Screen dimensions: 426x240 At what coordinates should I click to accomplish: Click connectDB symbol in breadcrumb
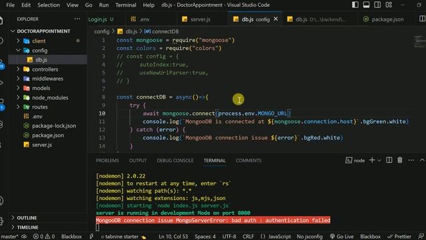[165, 31]
